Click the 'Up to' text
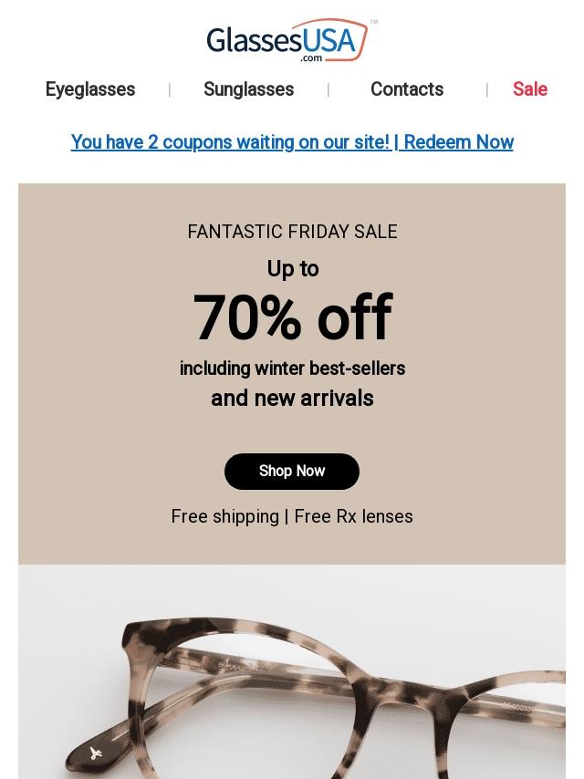This screenshot has width=584, height=779. pyautogui.click(x=292, y=269)
